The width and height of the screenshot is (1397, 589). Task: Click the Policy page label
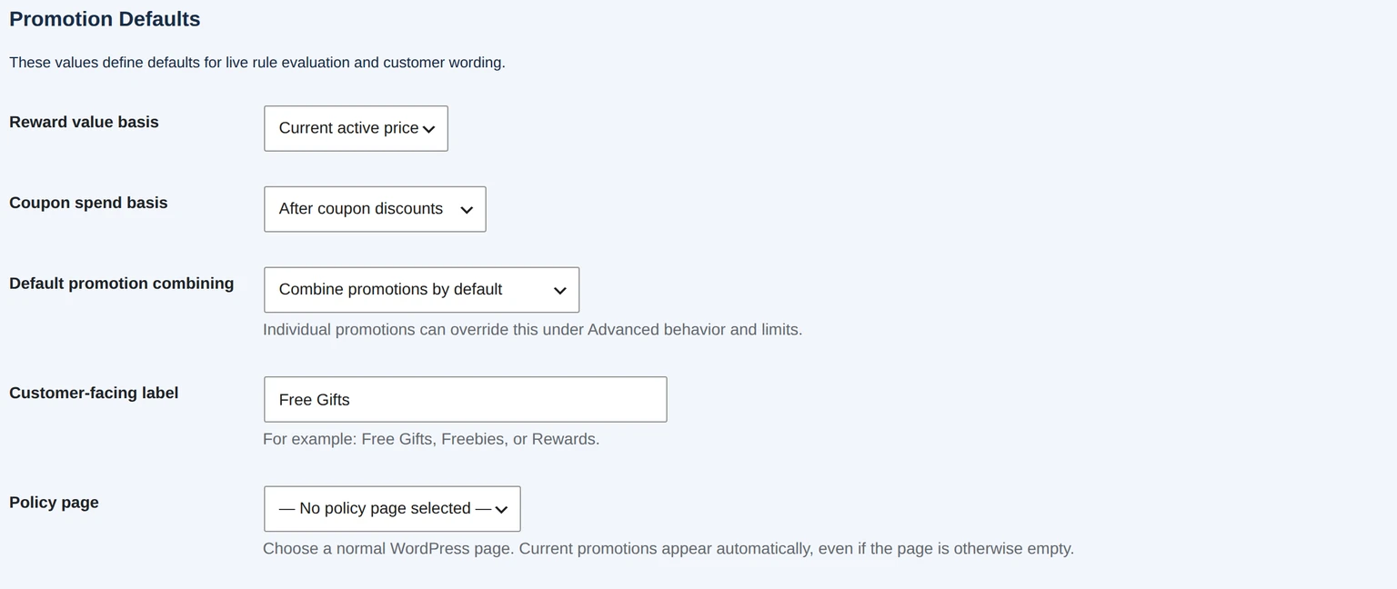(x=54, y=503)
